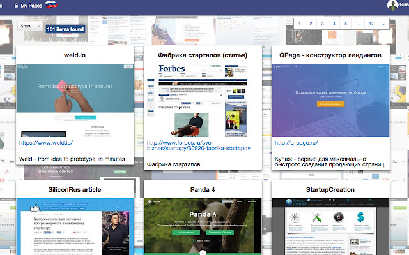409x255 pixels.
Task: Click the 151 items found badge
Action: click(65, 29)
